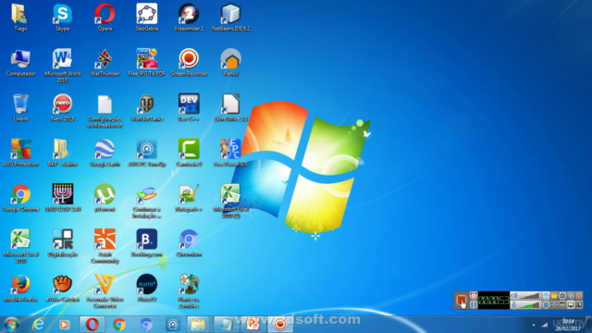Select the GeoGebra desktop icon
This screenshot has width=592, height=333.
pyautogui.click(x=147, y=18)
